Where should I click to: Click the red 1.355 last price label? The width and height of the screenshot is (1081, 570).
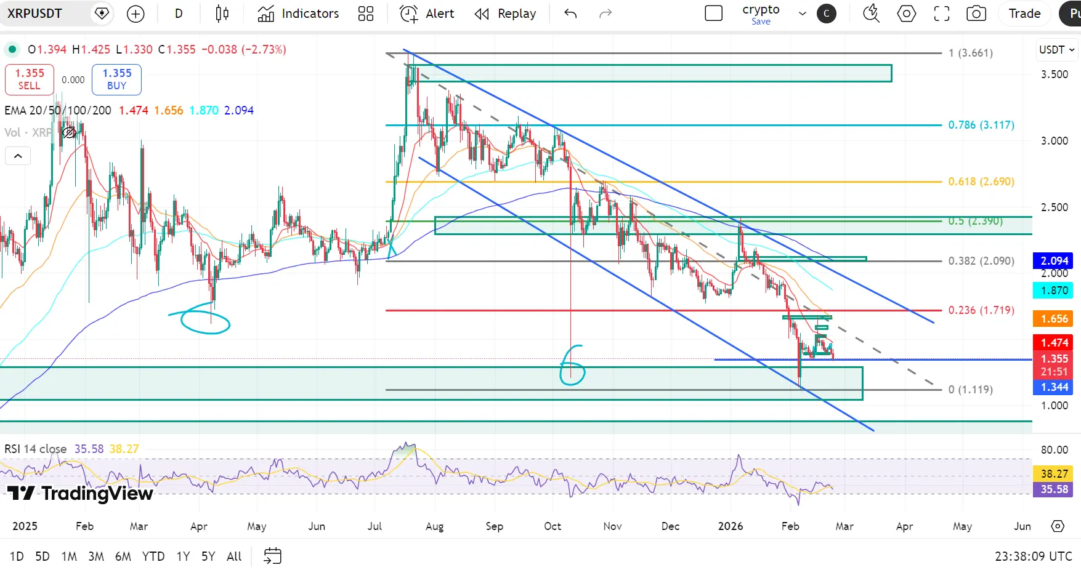click(1054, 359)
